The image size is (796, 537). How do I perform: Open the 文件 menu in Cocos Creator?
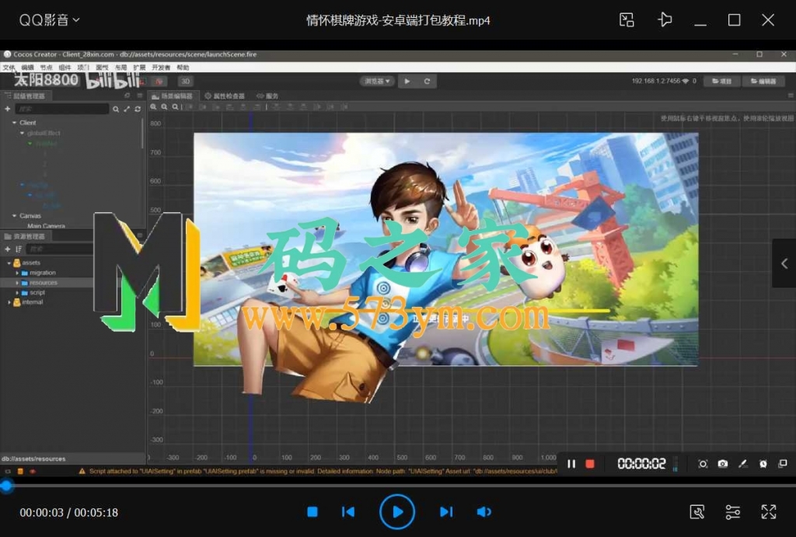(x=9, y=68)
